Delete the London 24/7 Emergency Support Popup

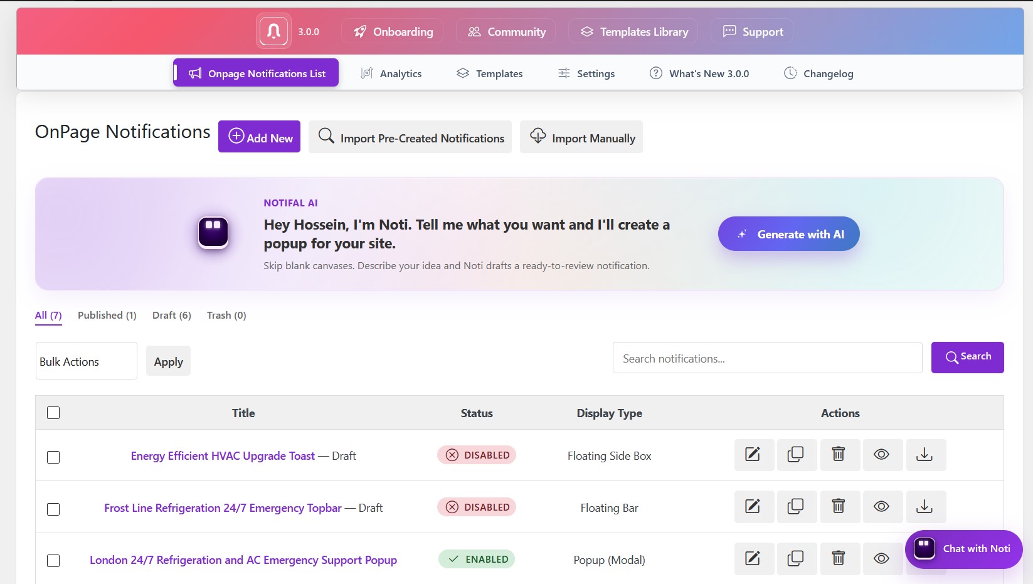coord(839,559)
